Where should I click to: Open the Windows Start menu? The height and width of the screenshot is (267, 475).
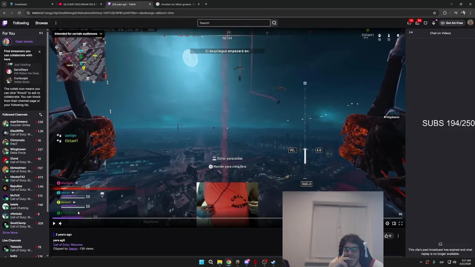tap(202, 262)
